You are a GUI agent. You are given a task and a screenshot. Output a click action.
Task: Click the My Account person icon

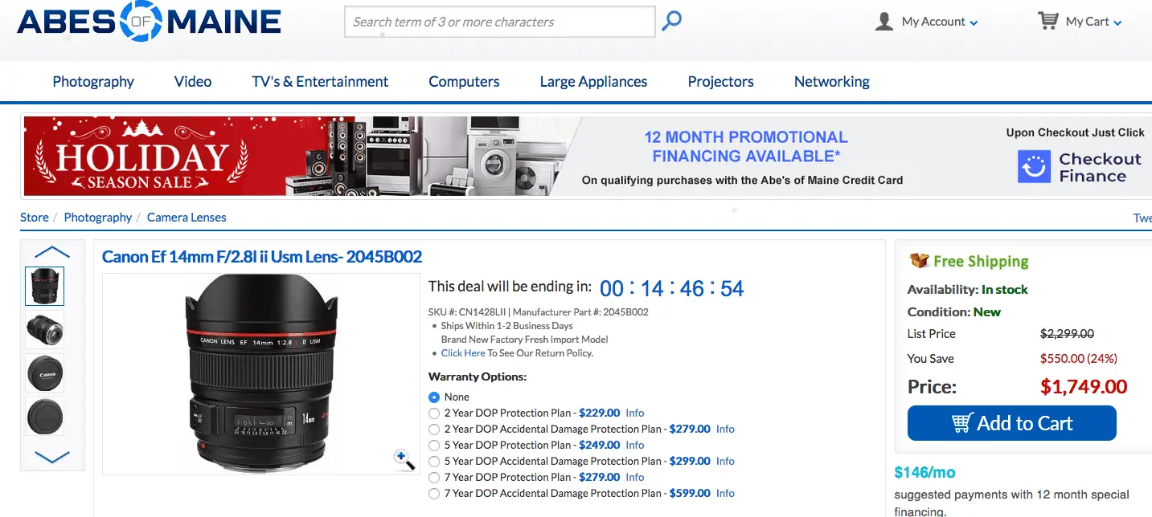(884, 22)
